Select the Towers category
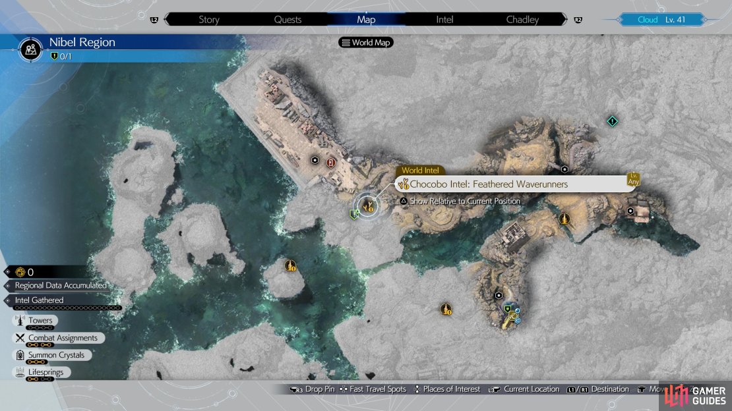This screenshot has width=732, height=411. point(36,321)
